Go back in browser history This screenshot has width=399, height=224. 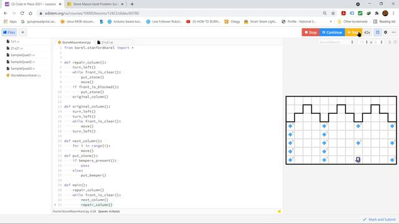tap(6, 13)
